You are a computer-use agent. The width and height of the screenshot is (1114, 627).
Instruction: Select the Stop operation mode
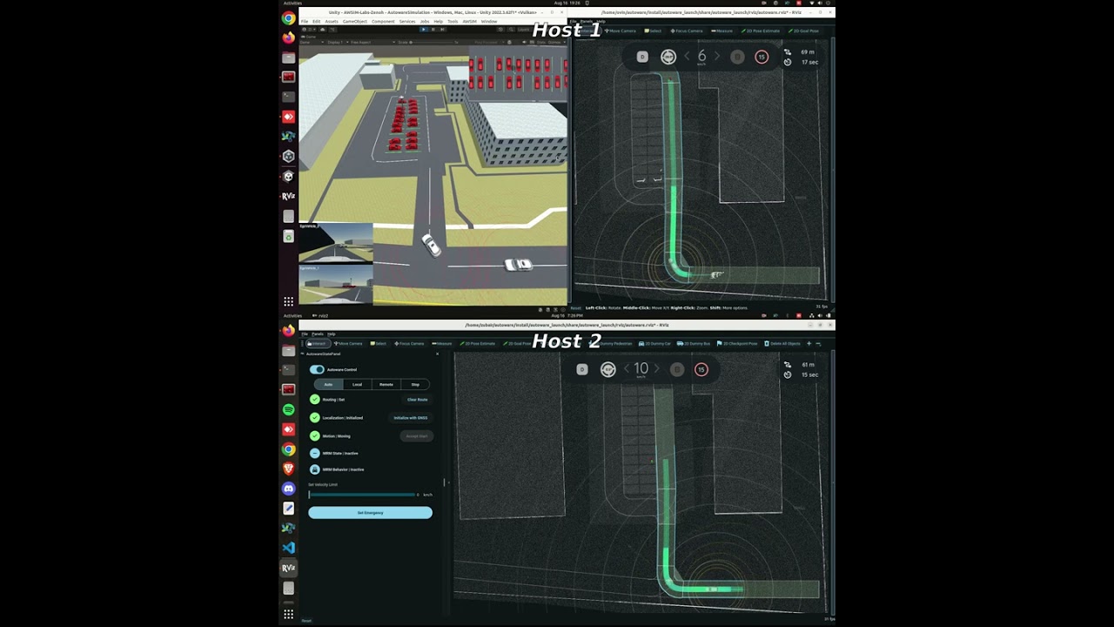[x=415, y=384]
